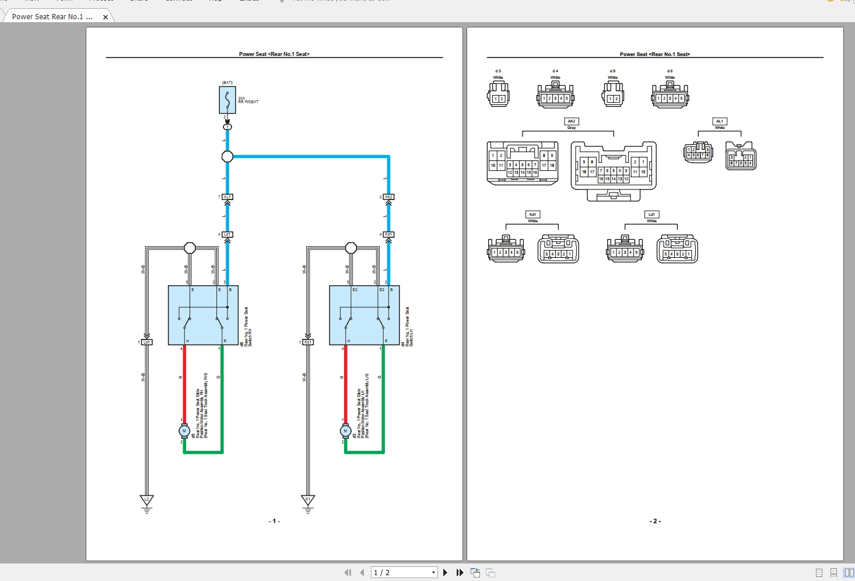Jump to the last page icon
855x581 pixels.
460,572
